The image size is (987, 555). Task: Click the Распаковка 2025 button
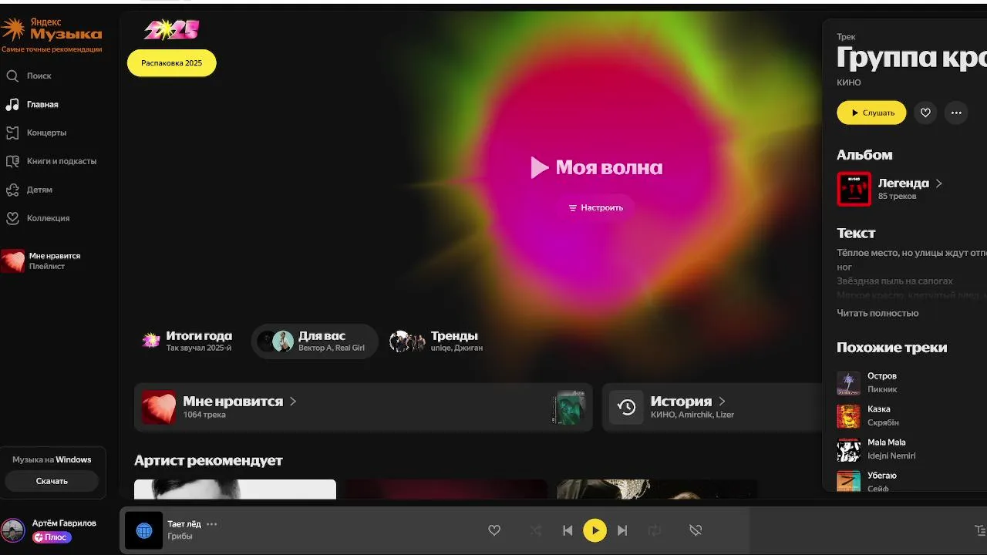tap(171, 63)
